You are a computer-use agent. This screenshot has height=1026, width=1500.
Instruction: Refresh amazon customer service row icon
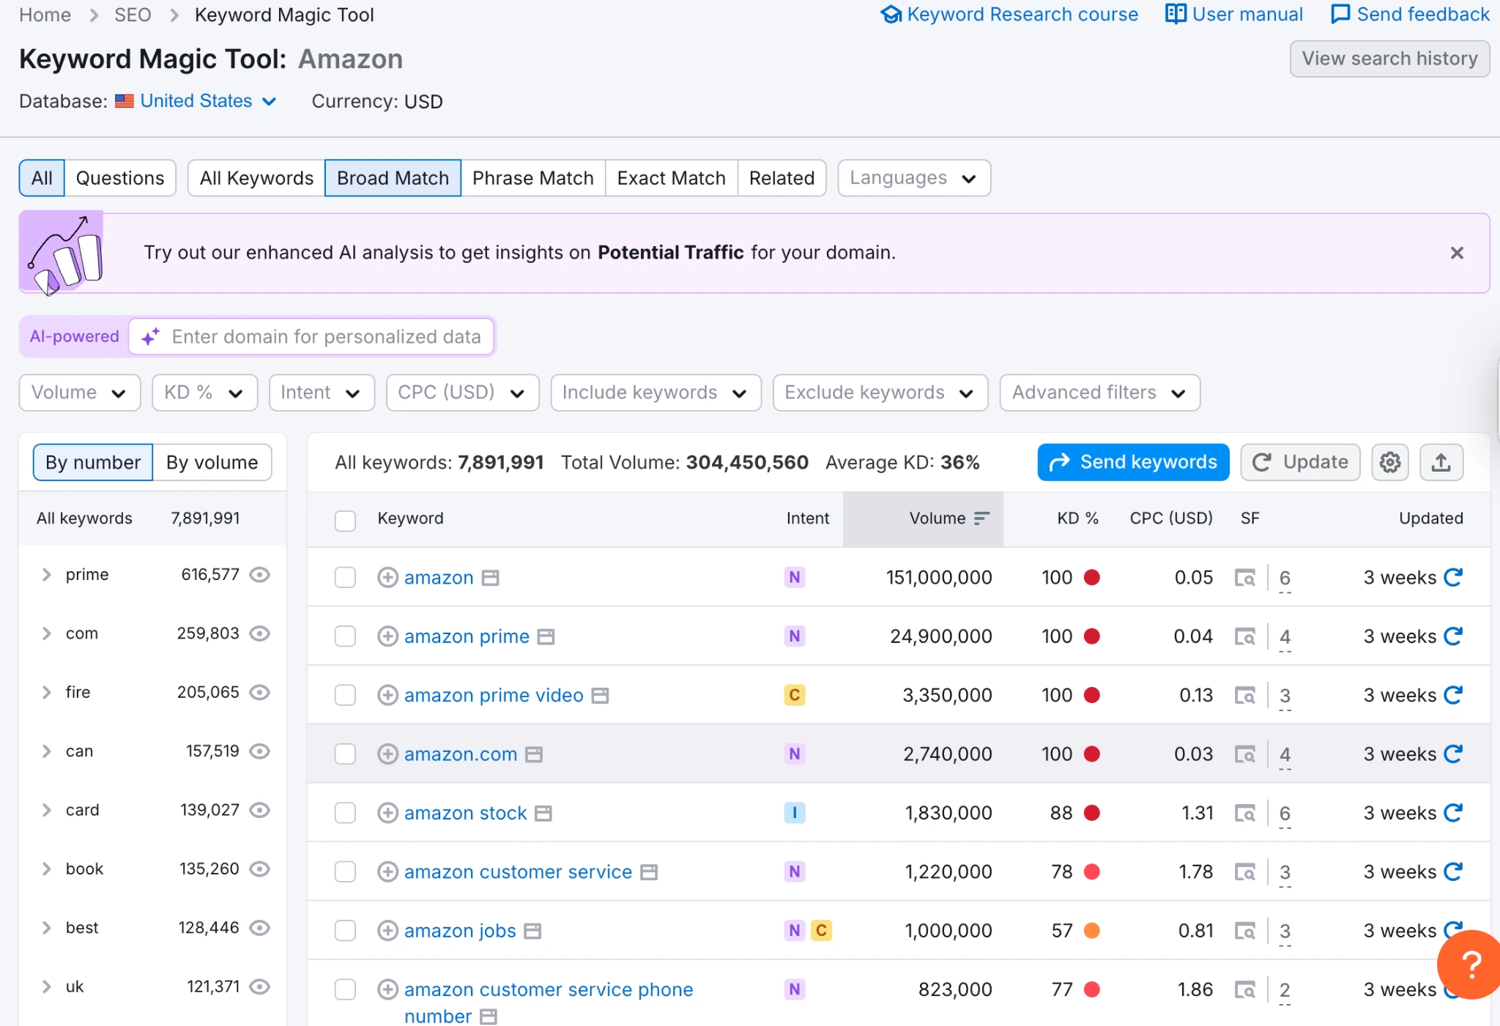point(1453,871)
